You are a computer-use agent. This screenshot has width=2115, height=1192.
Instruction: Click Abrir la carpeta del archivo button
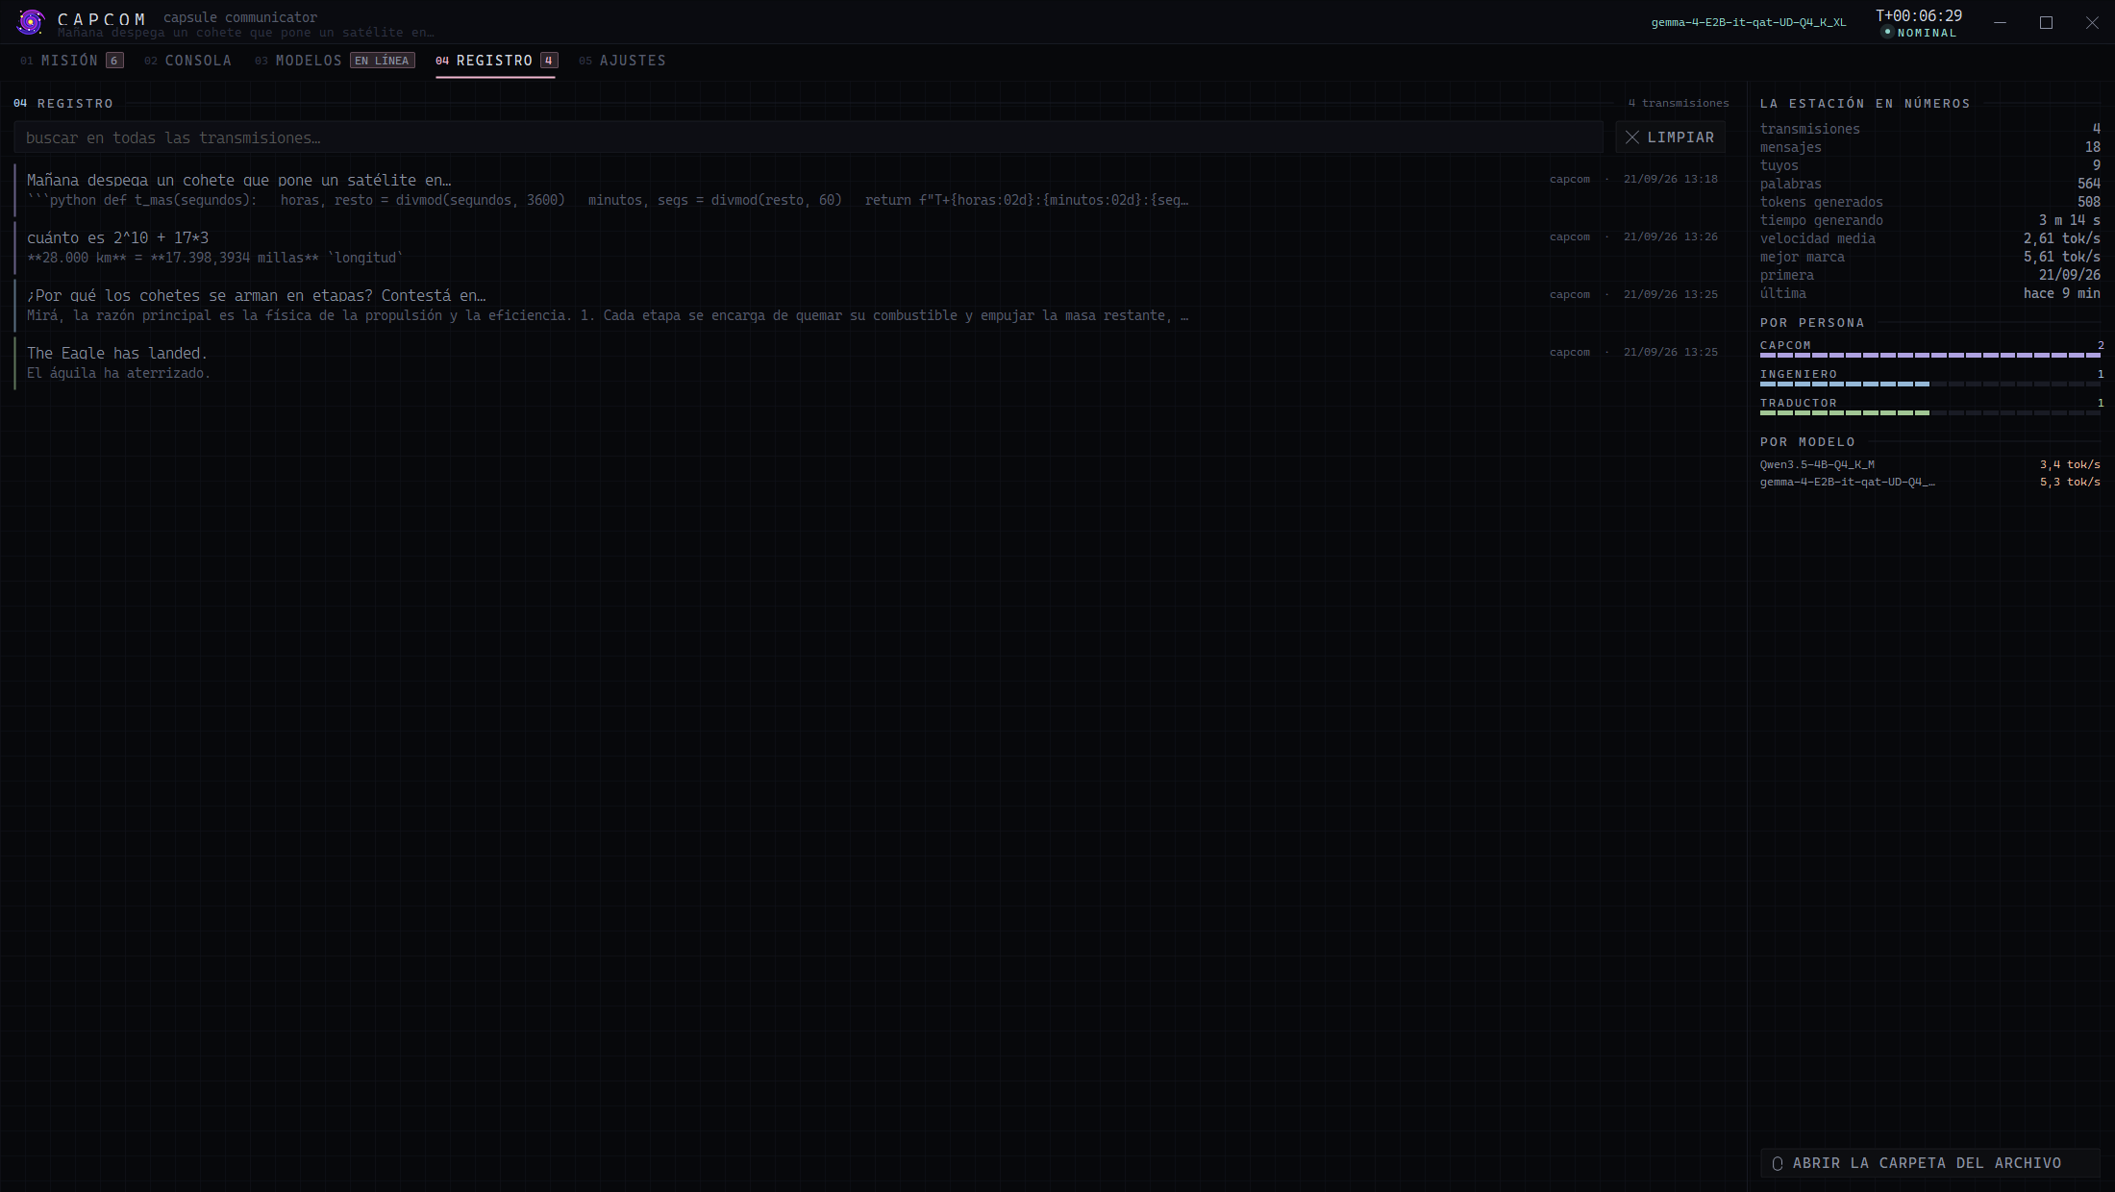pos(1929,1163)
